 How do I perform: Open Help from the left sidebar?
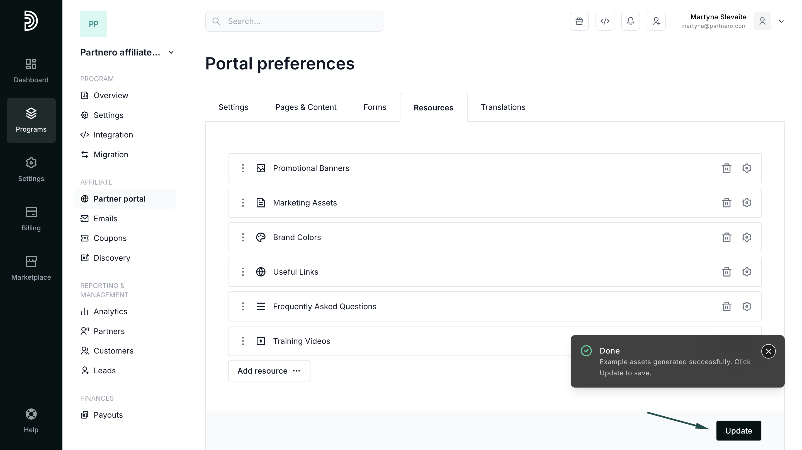(31, 421)
